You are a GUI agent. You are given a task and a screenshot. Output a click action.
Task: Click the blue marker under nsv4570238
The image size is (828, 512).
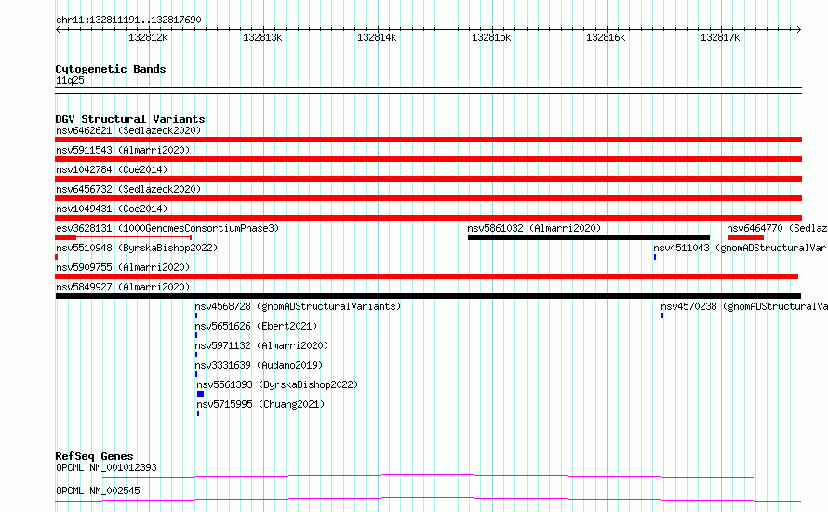tap(662, 316)
